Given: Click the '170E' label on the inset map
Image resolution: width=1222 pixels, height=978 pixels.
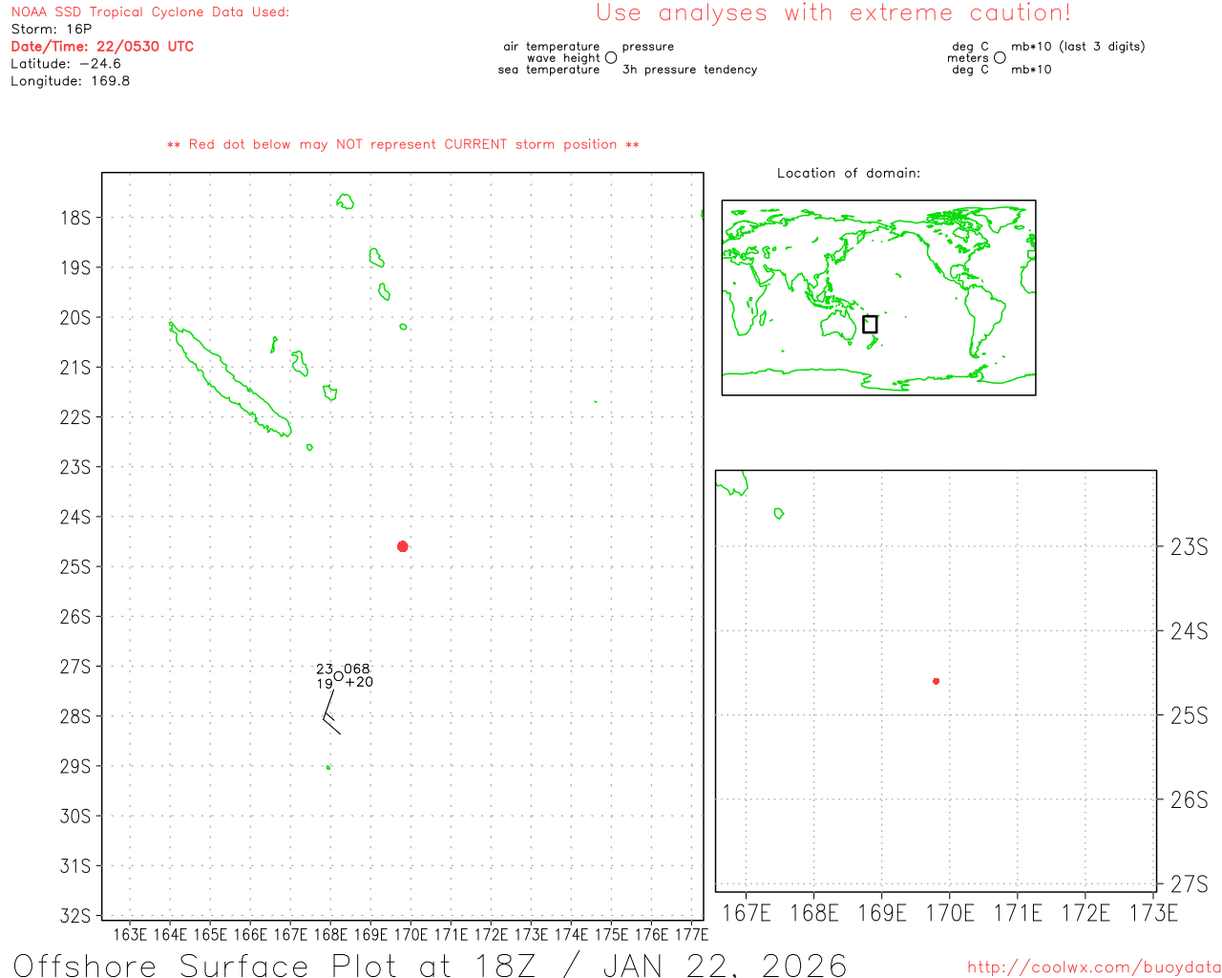Looking at the screenshot, I should click(x=950, y=913).
